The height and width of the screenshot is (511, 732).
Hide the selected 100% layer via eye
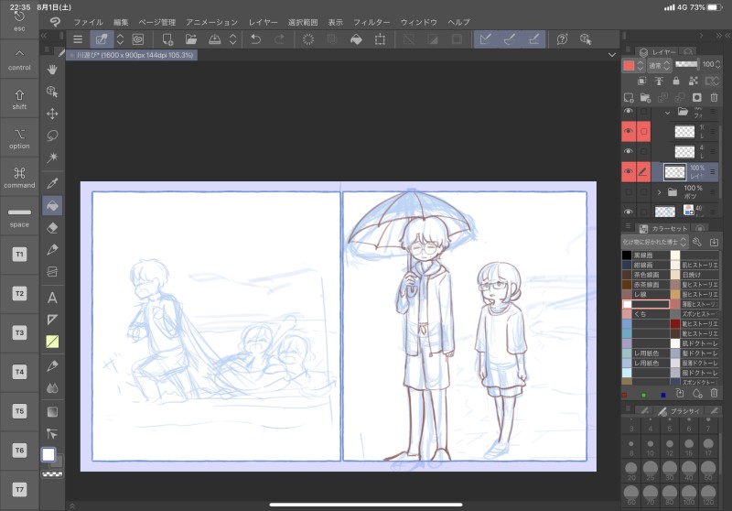tap(629, 171)
